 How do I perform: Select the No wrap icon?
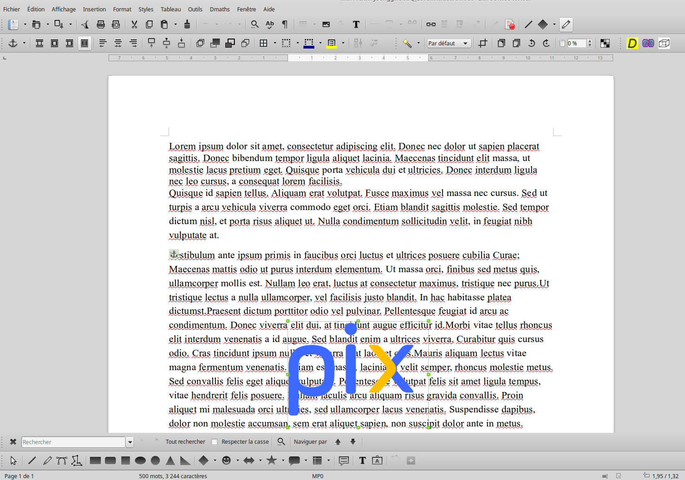click(x=40, y=43)
